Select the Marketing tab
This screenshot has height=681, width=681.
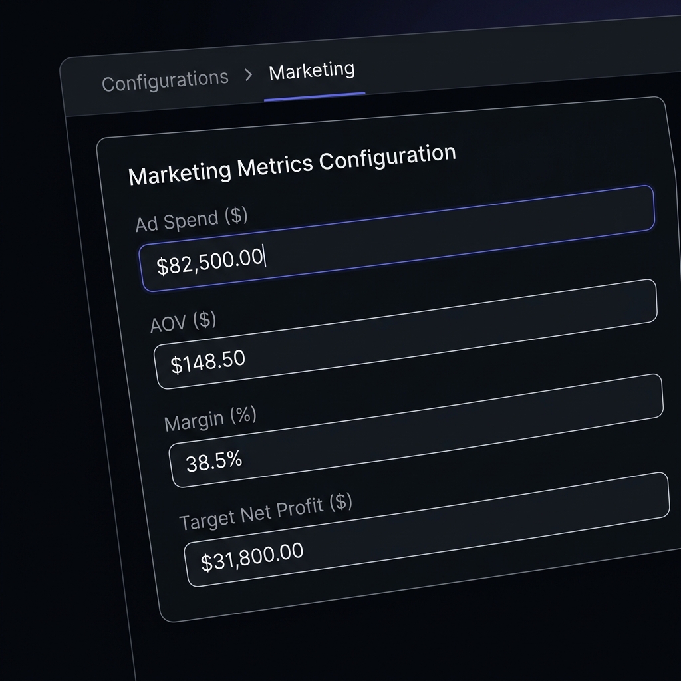pos(312,71)
